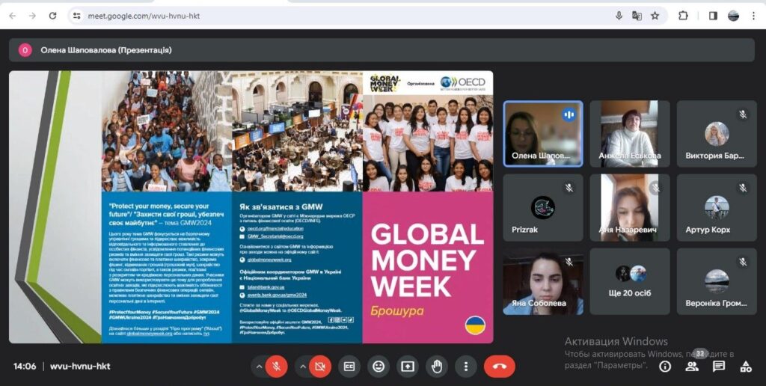The image size is (766, 386).
Task: Click muted mic icon on Виктория Бар... tile
Action: coord(743,114)
